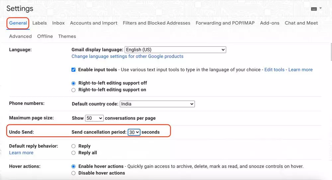Open Send cancellation period dropdown
Viewport: 332px width, 180px height.
point(134,132)
